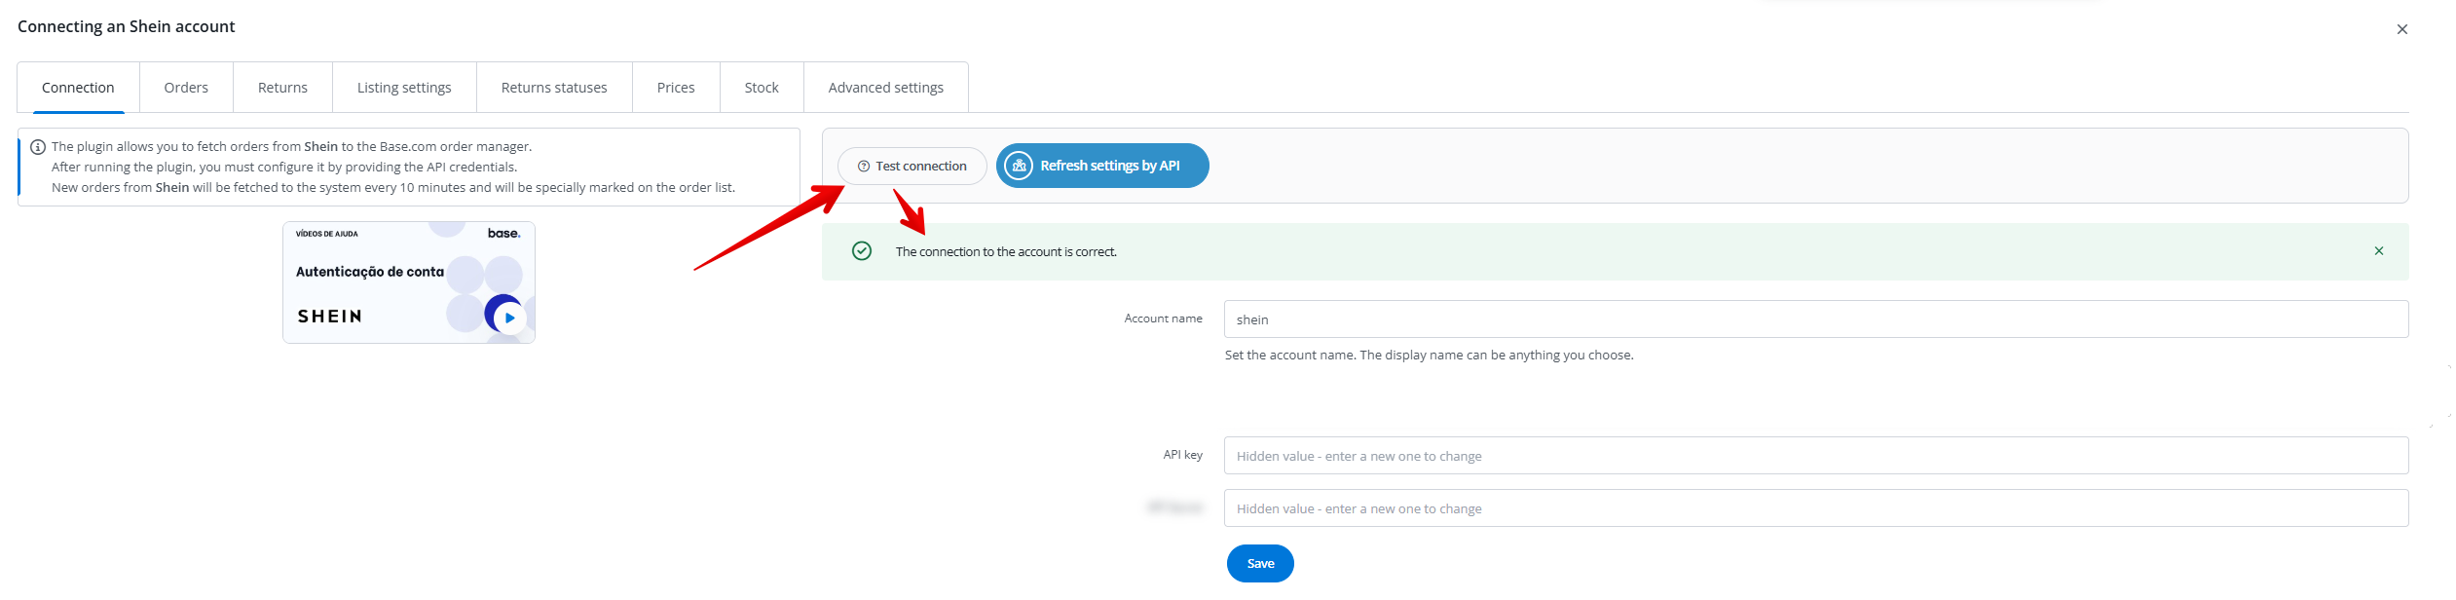Close the Connecting an Shein account dialog
Image resolution: width=2456 pixels, height=600 pixels.
pyautogui.click(x=2401, y=29)
